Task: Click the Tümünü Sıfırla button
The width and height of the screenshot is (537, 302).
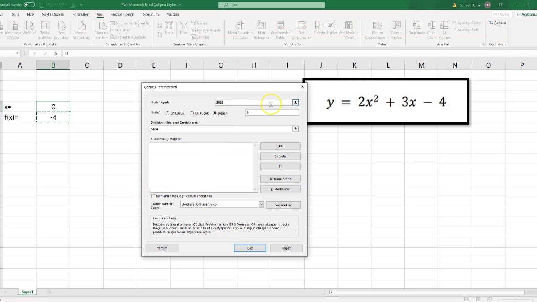Action: click(280, 179)
